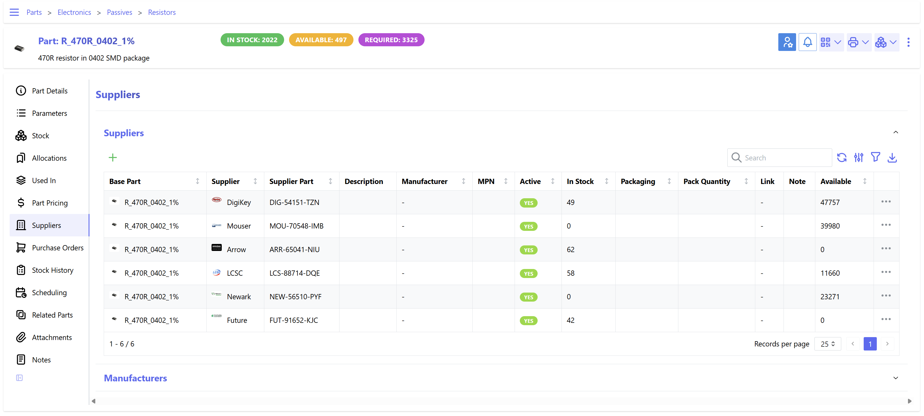
Task: Open the stock actions dropdown
Action: pyautogui.click(x=886, y=42)
